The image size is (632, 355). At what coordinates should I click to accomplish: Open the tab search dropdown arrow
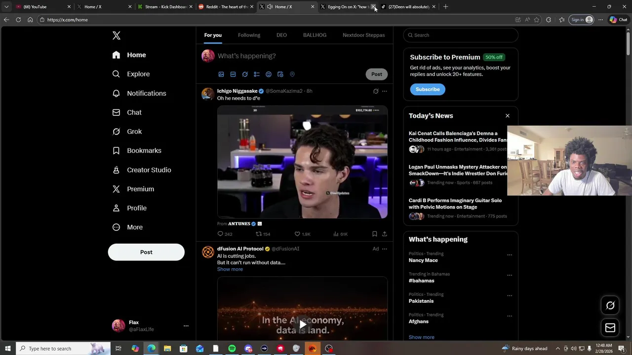[6, 7]
